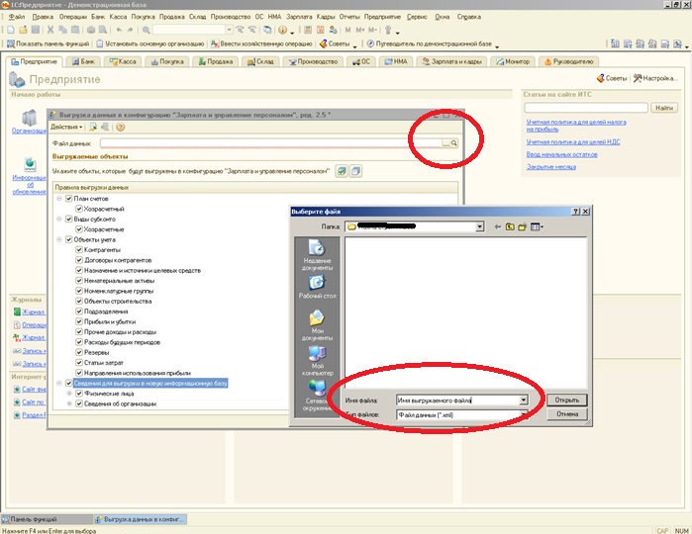Click Панель функций in window bar
The height and width of the screenshot is (534, 692).
pos(46,519)
